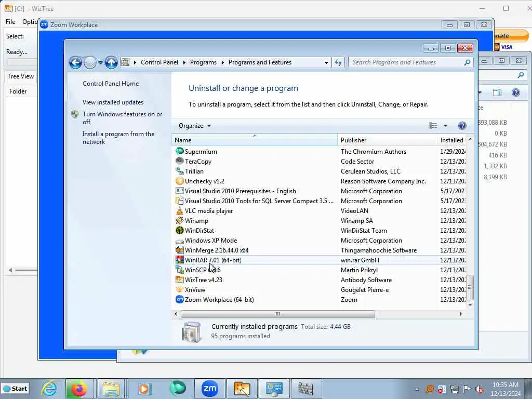Open the Supermium taskbar icon
532x399 pixels.
[x=178, y=389]
